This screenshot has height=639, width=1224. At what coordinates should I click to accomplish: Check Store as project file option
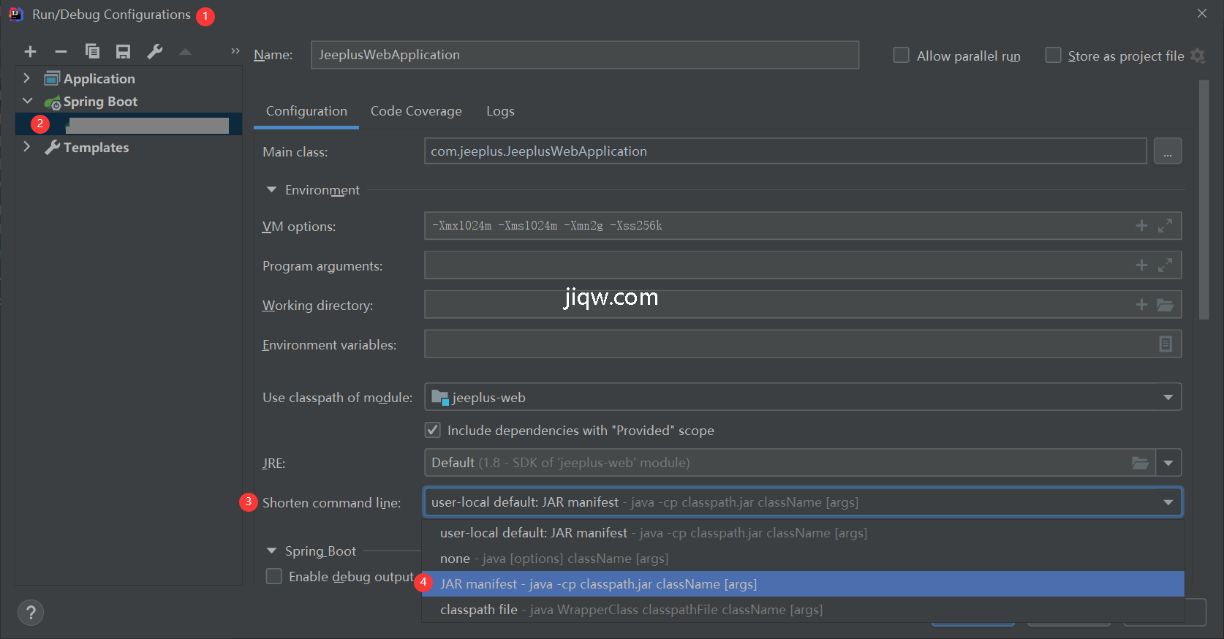[1053, 56]
